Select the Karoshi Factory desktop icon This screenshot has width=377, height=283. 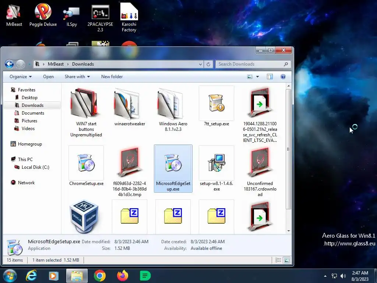(x=129, y=18)
